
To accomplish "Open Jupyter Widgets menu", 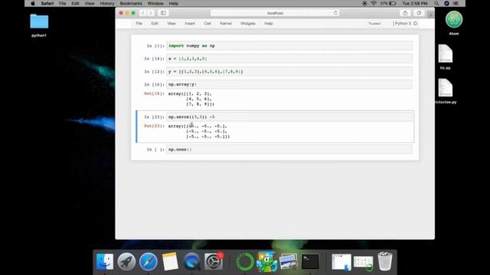I will (x=248, y=24).
